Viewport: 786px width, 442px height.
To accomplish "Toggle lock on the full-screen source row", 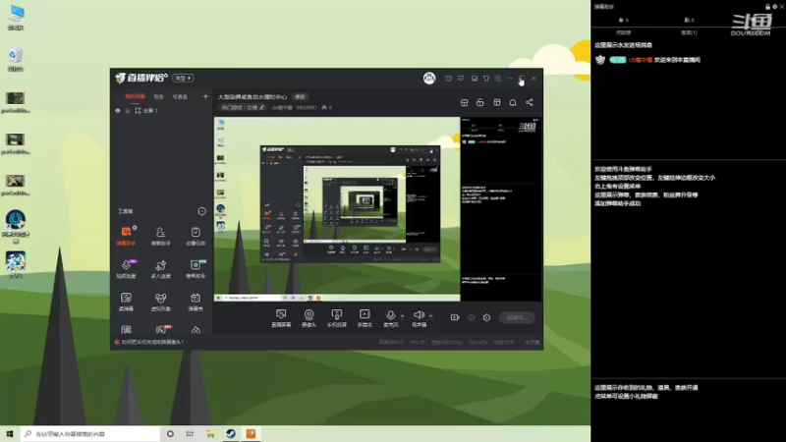I will point(128,111).
